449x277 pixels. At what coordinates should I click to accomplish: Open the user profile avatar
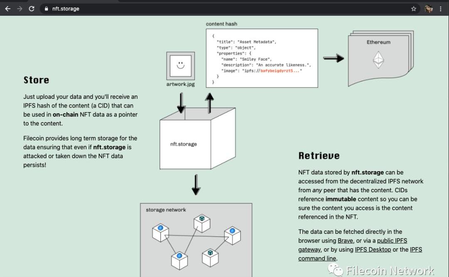[429, 9]
